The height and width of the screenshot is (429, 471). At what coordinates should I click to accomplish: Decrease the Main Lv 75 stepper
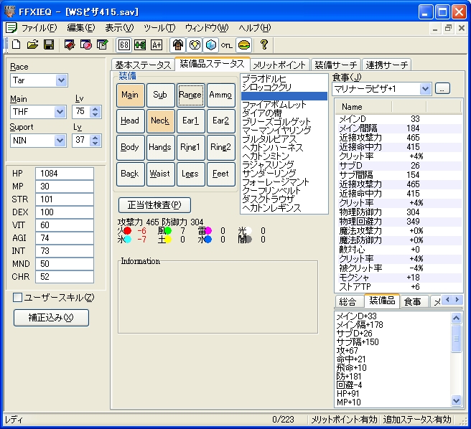tap(95, 115)
